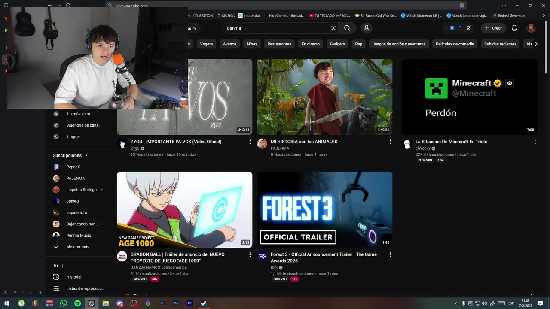The image size is (550, 309).
Task: Click the Crear button
Action: click(493, 28)
